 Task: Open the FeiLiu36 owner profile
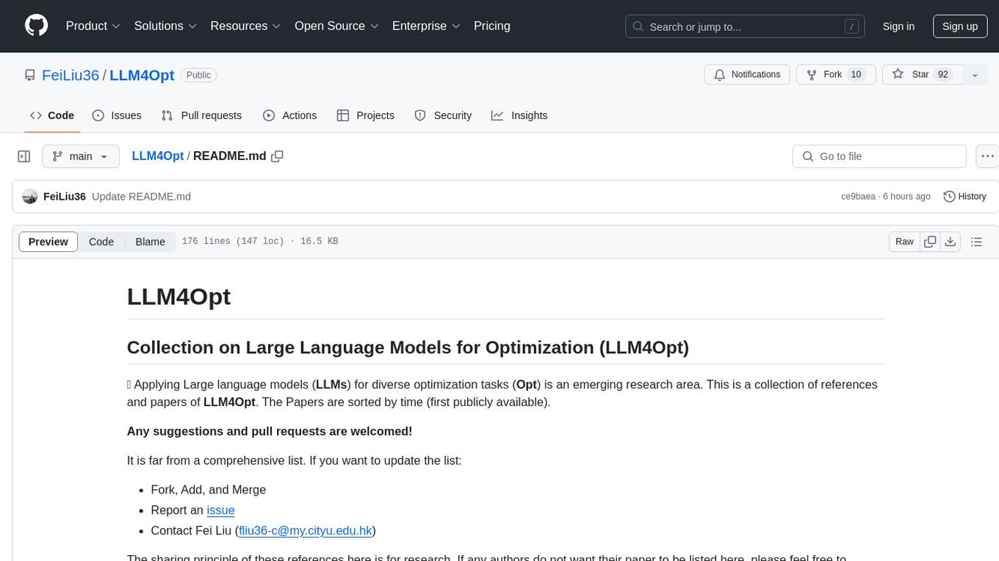point(71,75)
